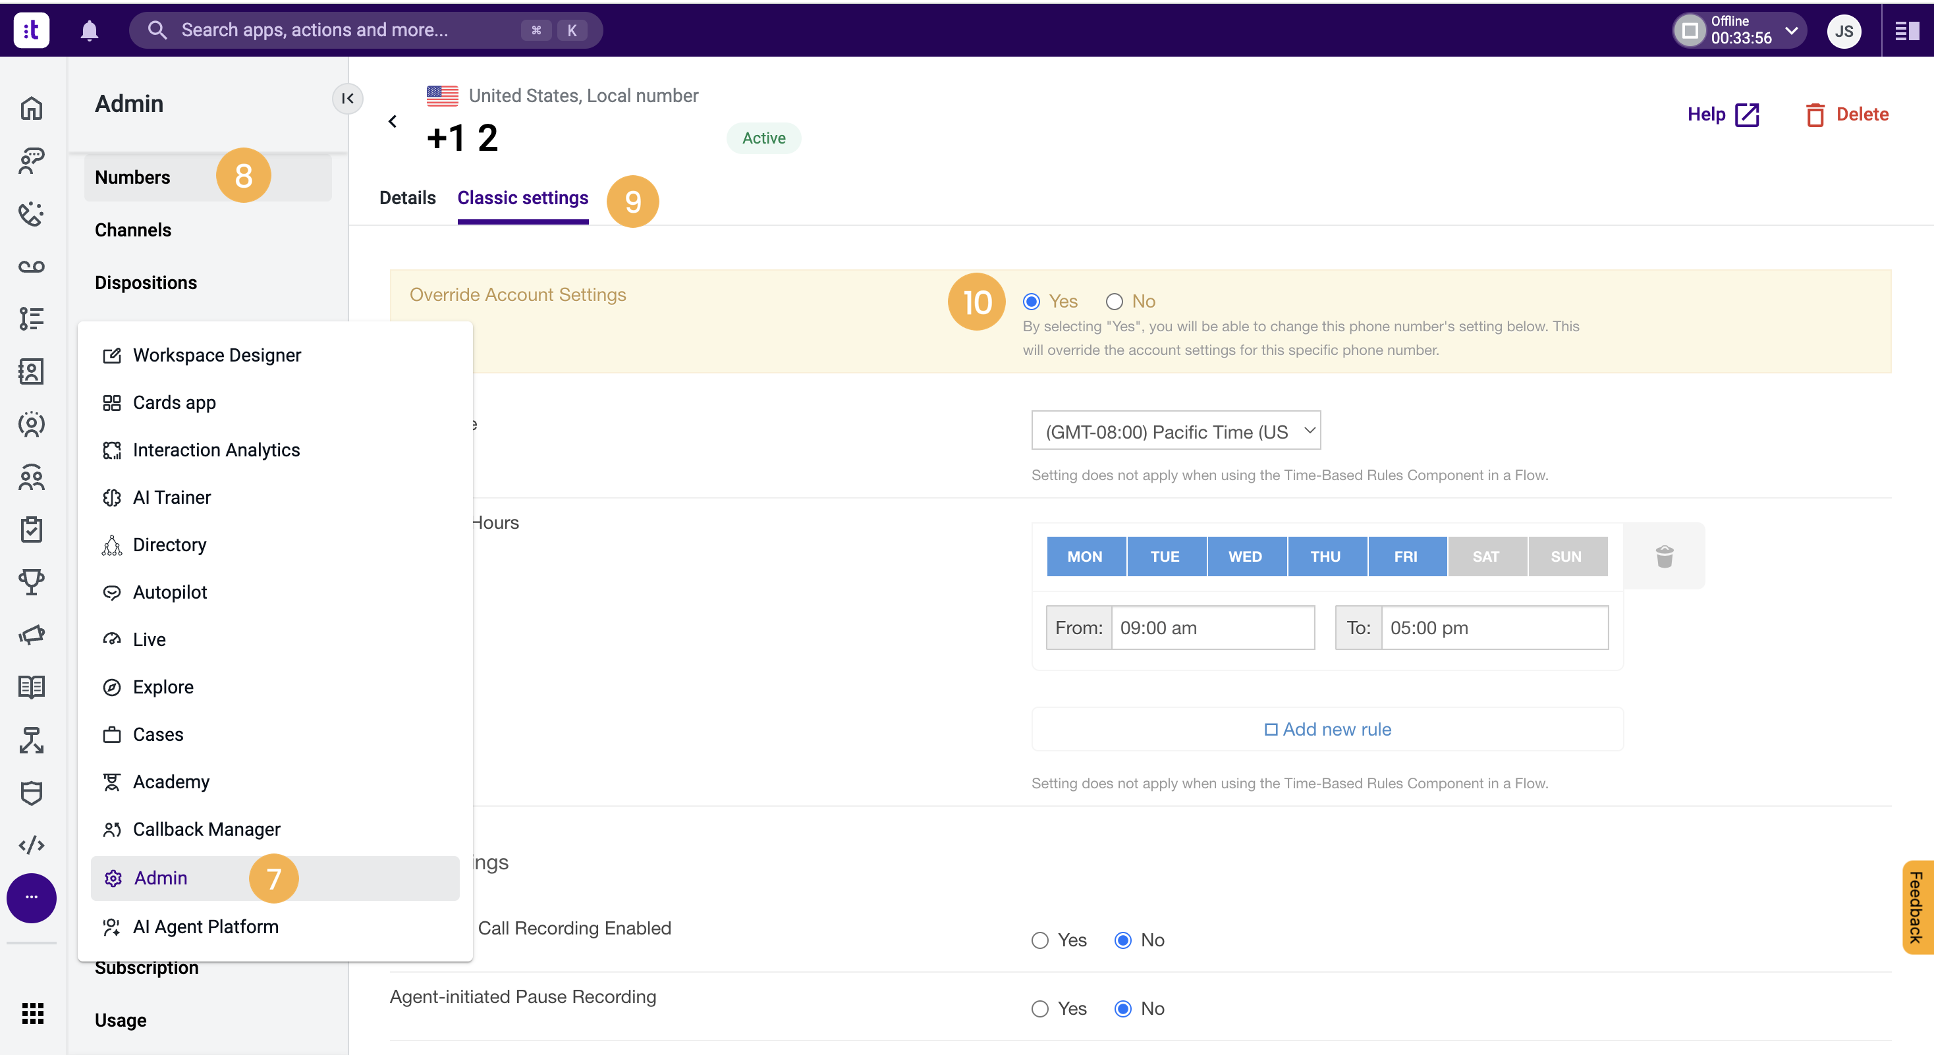Open the phone calls icon in sidebar
1934x1055 pixels.
tap(32, 214)
